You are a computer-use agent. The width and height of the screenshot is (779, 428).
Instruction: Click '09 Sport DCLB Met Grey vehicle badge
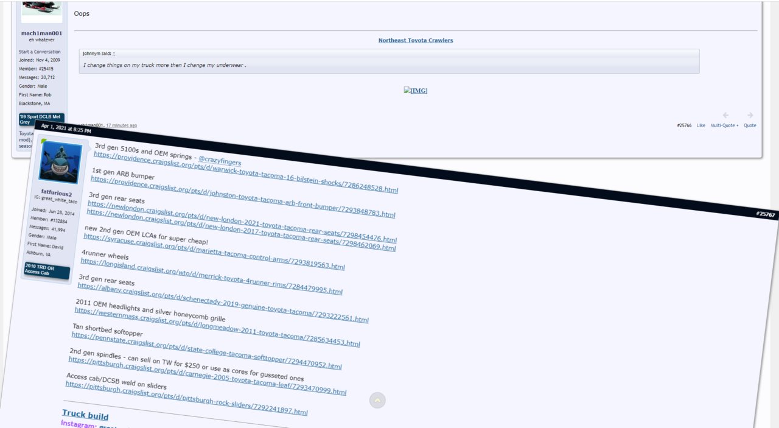(x=41, y=119)
